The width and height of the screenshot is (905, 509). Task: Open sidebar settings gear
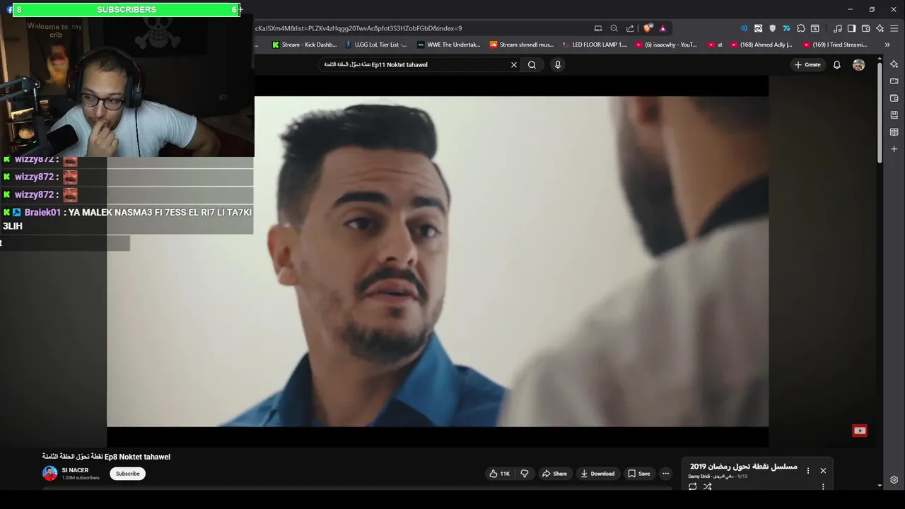pyautogui.click(x=894, y=479)
